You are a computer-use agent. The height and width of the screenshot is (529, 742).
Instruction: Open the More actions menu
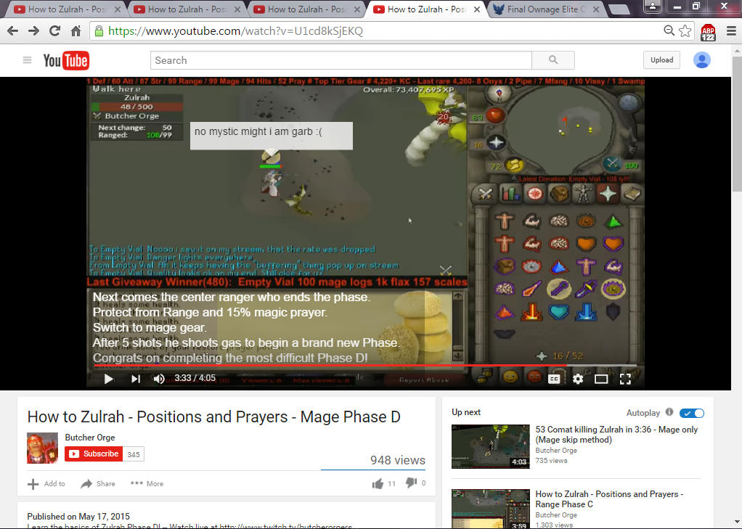pyautogui.click(x=147, y=483)
